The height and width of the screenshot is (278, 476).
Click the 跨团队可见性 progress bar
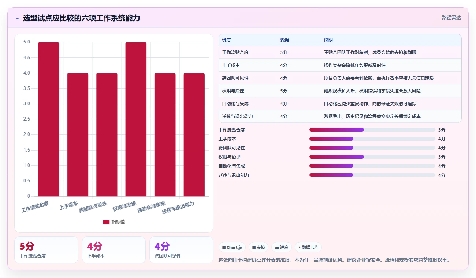372,148
